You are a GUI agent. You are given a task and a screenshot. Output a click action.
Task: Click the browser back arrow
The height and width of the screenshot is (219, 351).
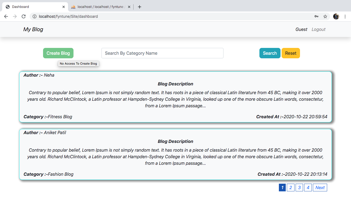(6, 16)
